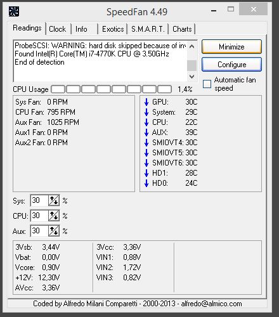279x317 pixels.
Task: Click the 'CPU Fan: 795 RPM' reading
Action: 45,112
